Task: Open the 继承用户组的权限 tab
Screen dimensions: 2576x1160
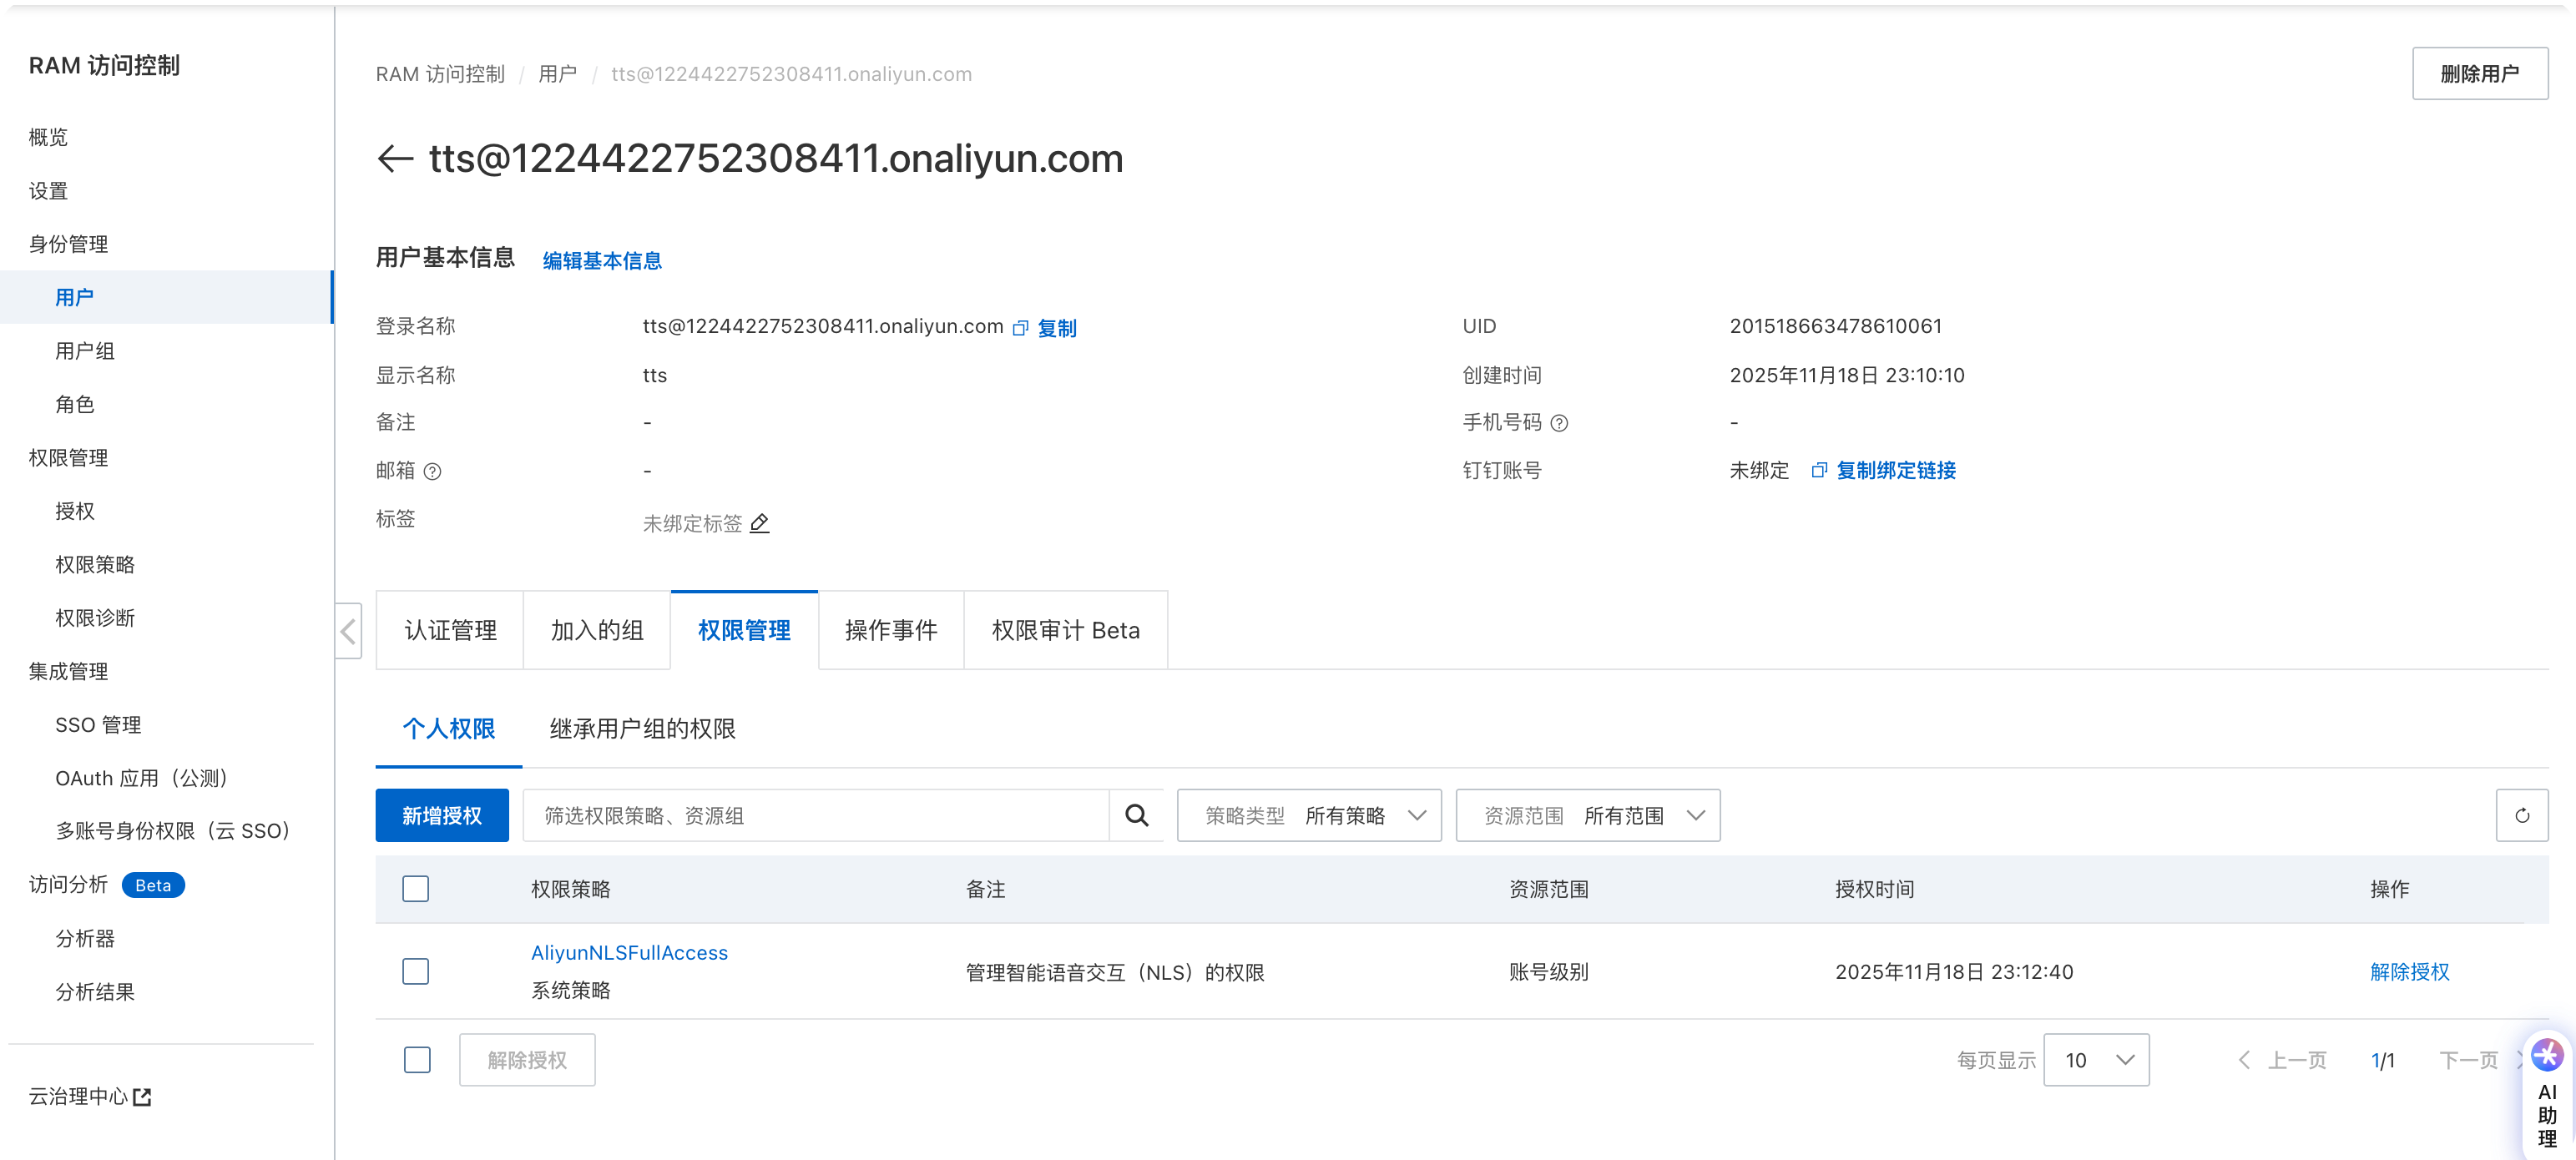Action: (x=641, y=729)
